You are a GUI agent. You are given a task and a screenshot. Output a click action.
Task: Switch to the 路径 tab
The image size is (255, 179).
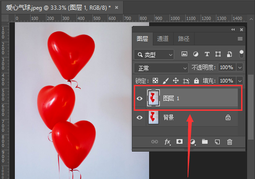point(183,38)
